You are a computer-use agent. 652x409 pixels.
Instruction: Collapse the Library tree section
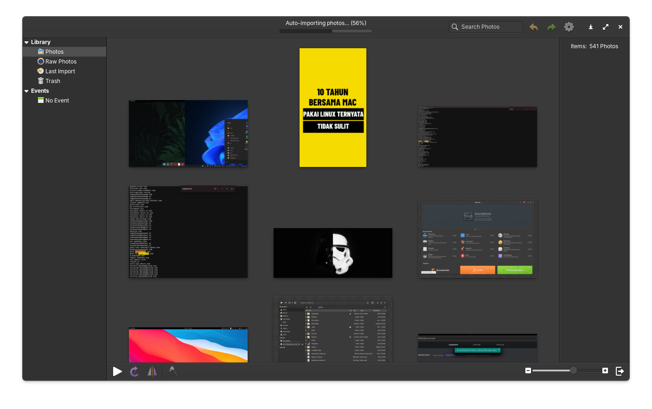click(27, 42)
